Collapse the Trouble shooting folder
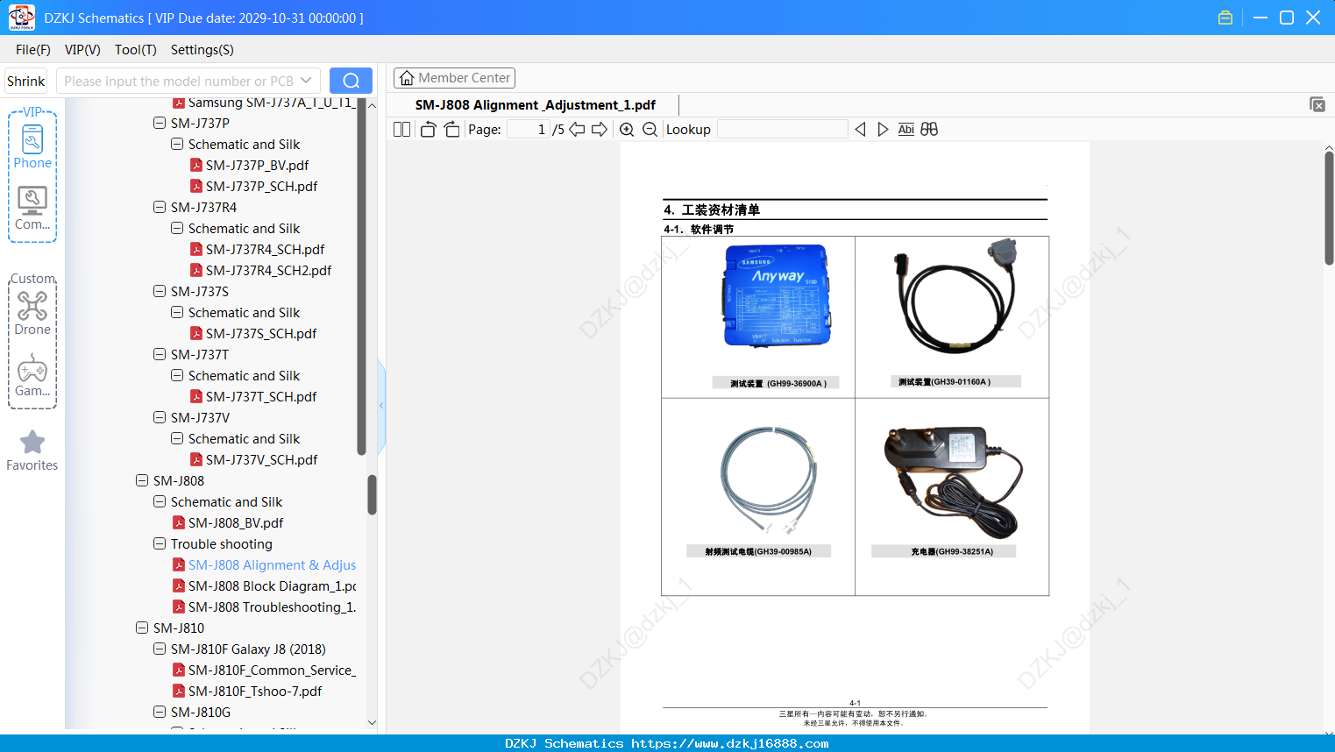Screen dimensions: 1335x752 pos(160,543)
